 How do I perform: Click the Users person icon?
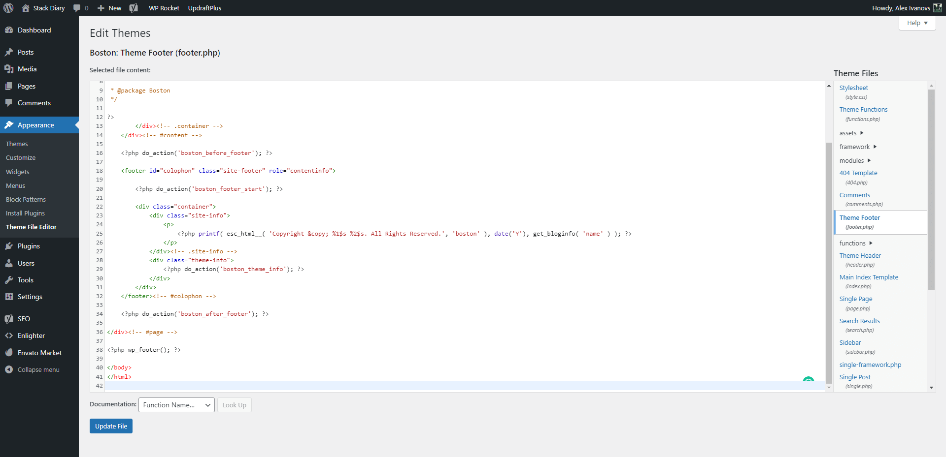tap(9, 263)
